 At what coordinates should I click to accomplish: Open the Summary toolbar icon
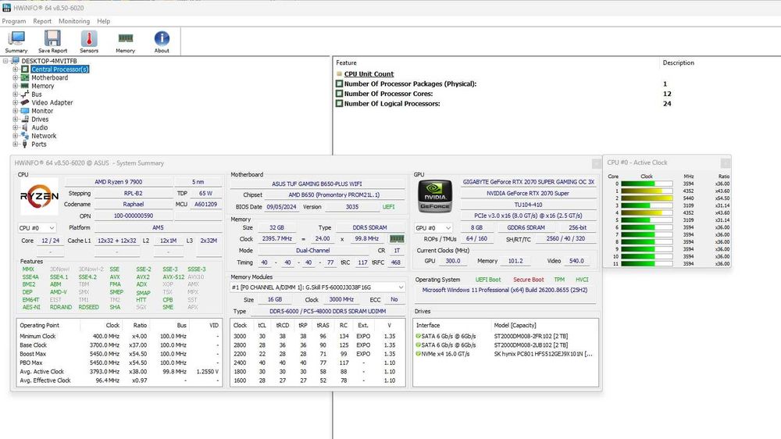[16, 38]
